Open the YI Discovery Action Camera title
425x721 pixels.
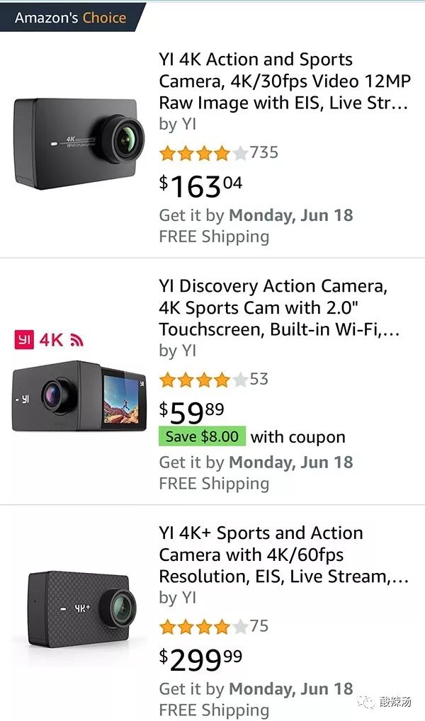click(283, 307)
